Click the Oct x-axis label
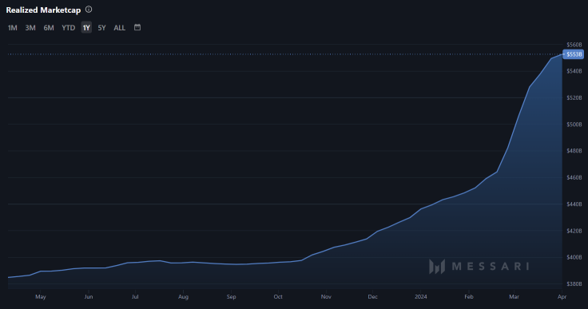Viewport: 588px width, 309px height. click(x=278, y=297)
